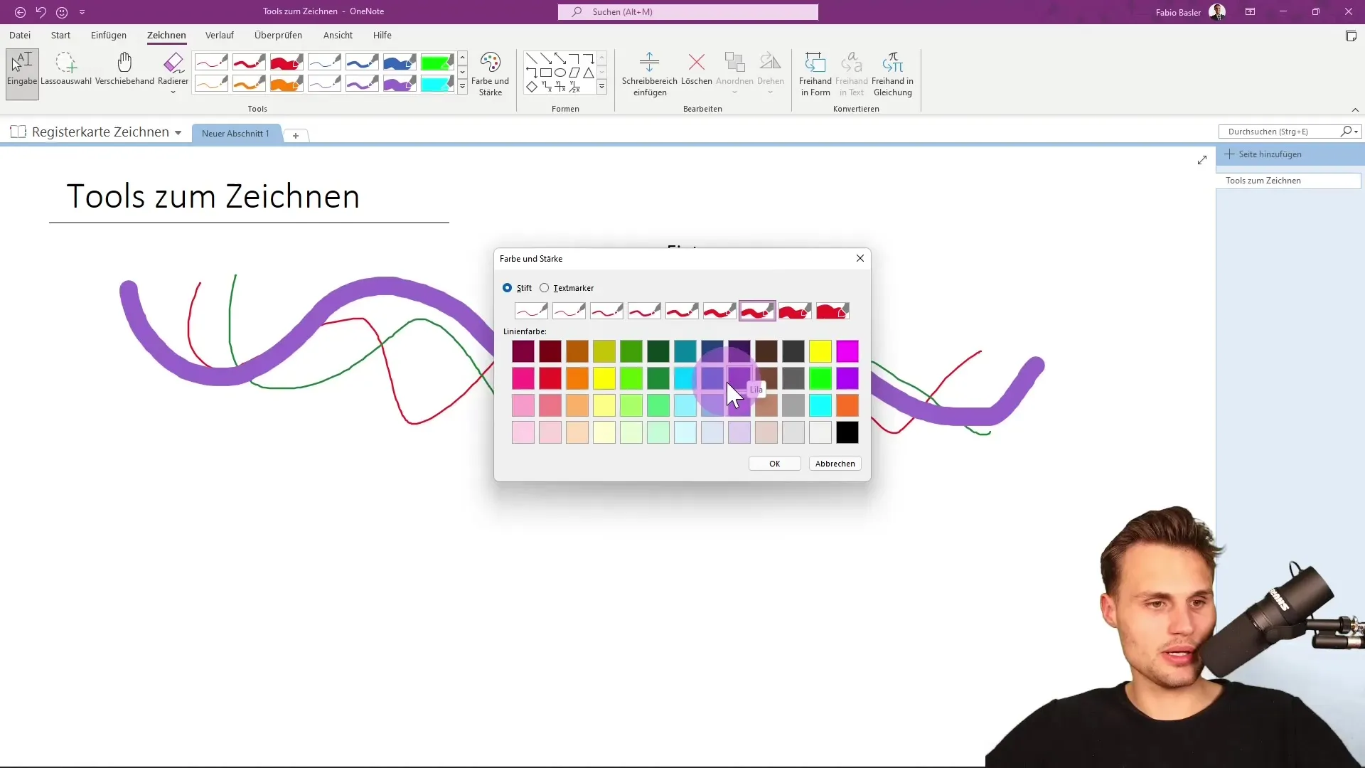Insert the oval shape from Formen
Screen dimensions: 1365x768
[560, 73]
